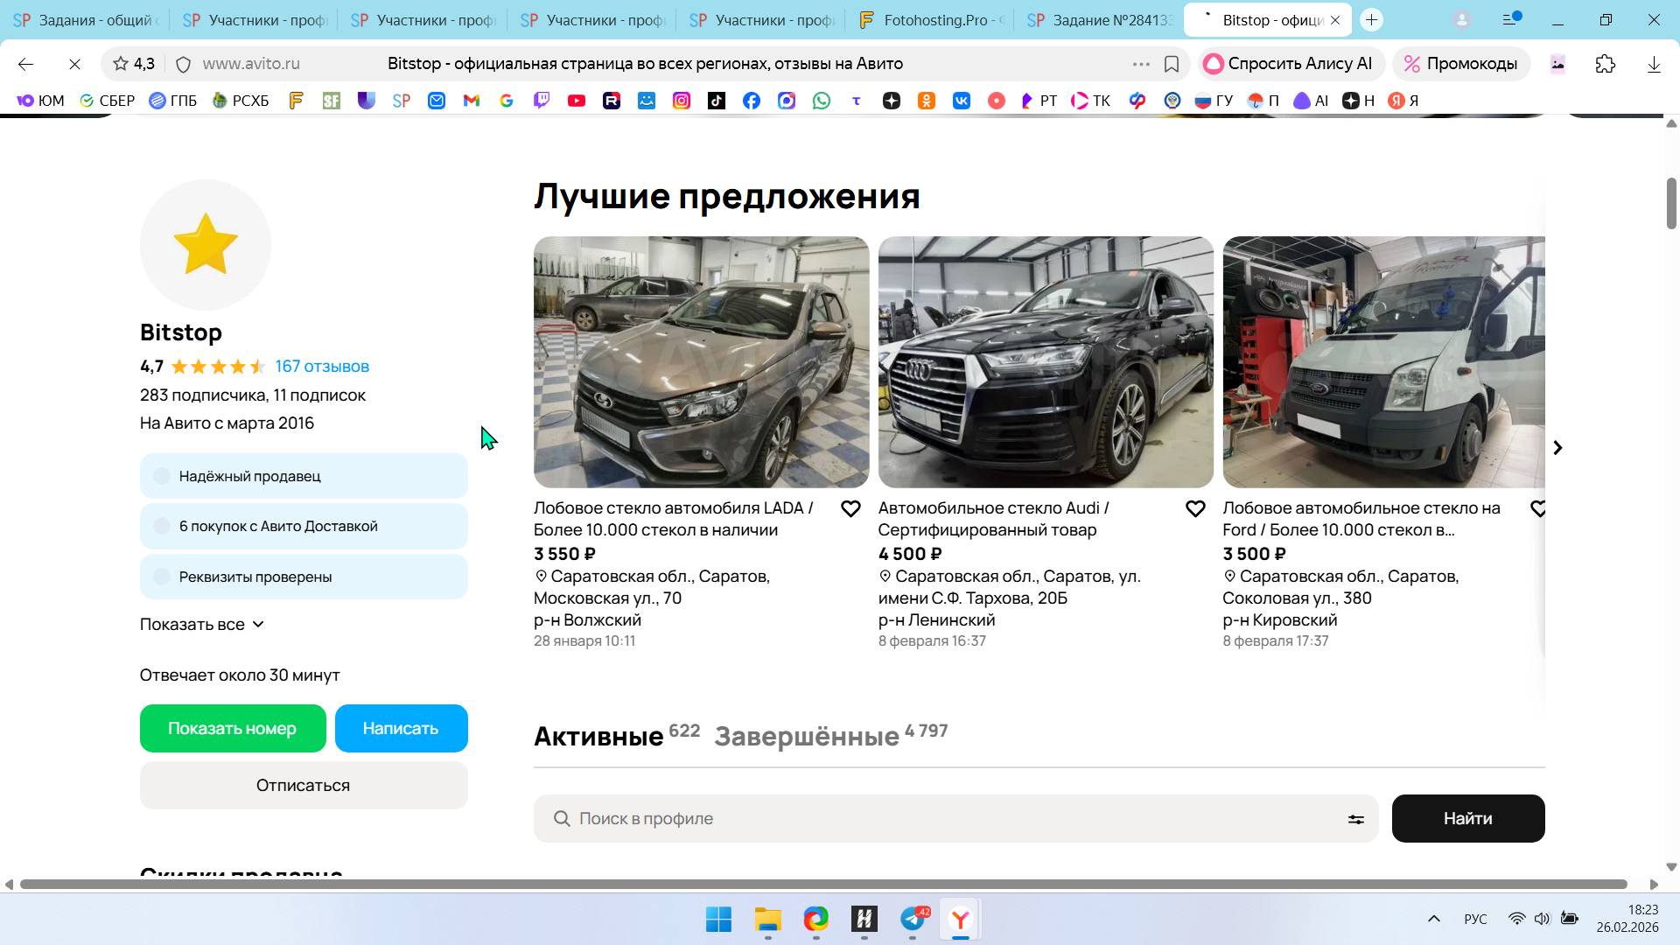Open address bar three-dots menu
The image size is (1680, 945).
(1141, 64)
